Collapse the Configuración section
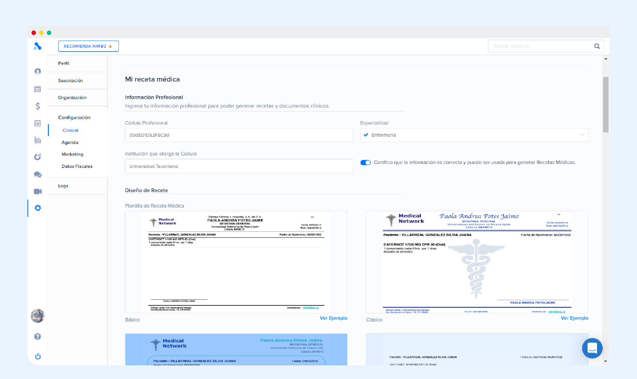637x379 pixels. pyautogui.click(x=74, y=118)
